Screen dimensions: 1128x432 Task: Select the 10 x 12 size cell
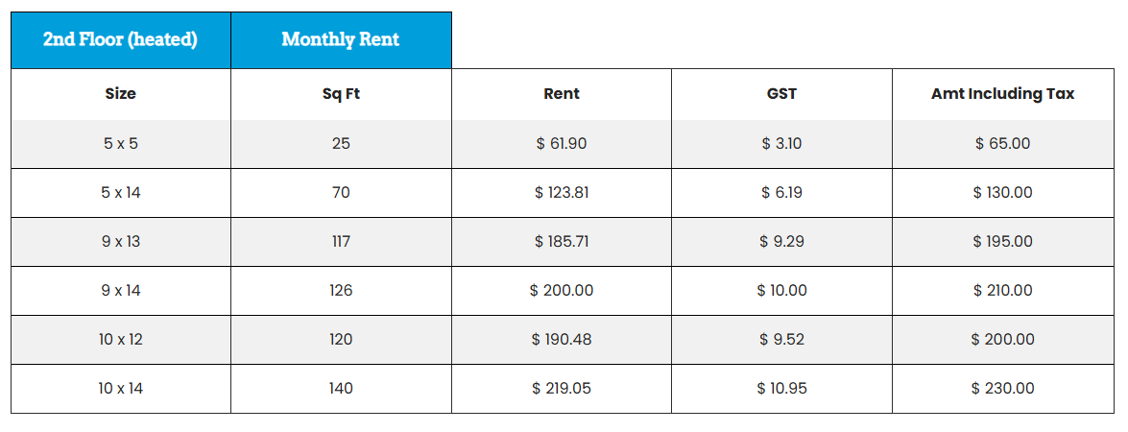pyautogui.click(x=120, y=340)
